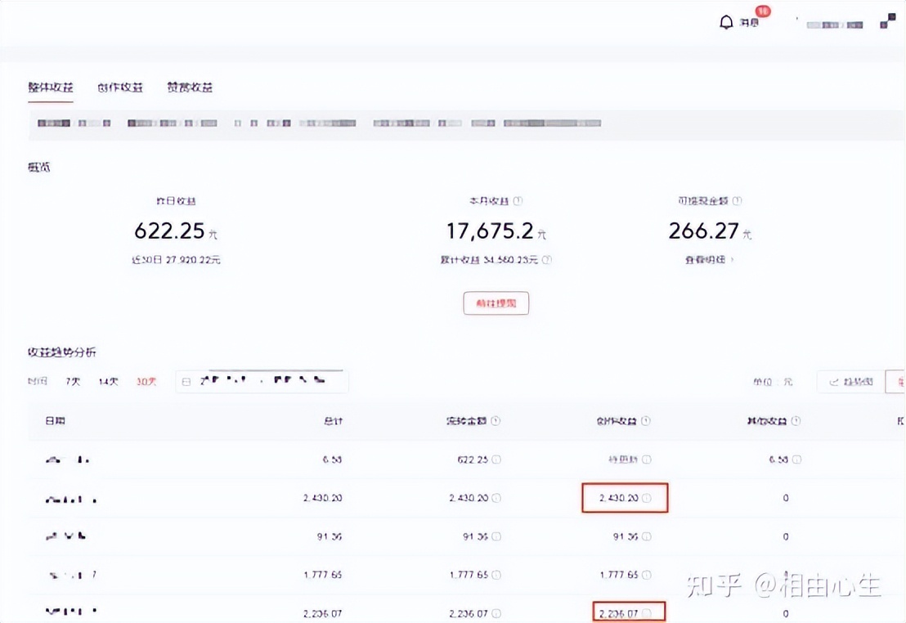This screenshot has height=623, width=906.
Task: Select the 整体收益 tab
Action: point(50,87)
